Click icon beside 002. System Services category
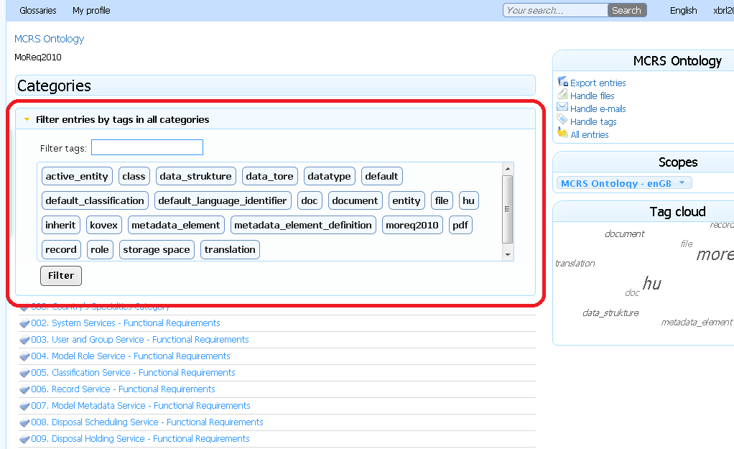 [x=25, y=323]
